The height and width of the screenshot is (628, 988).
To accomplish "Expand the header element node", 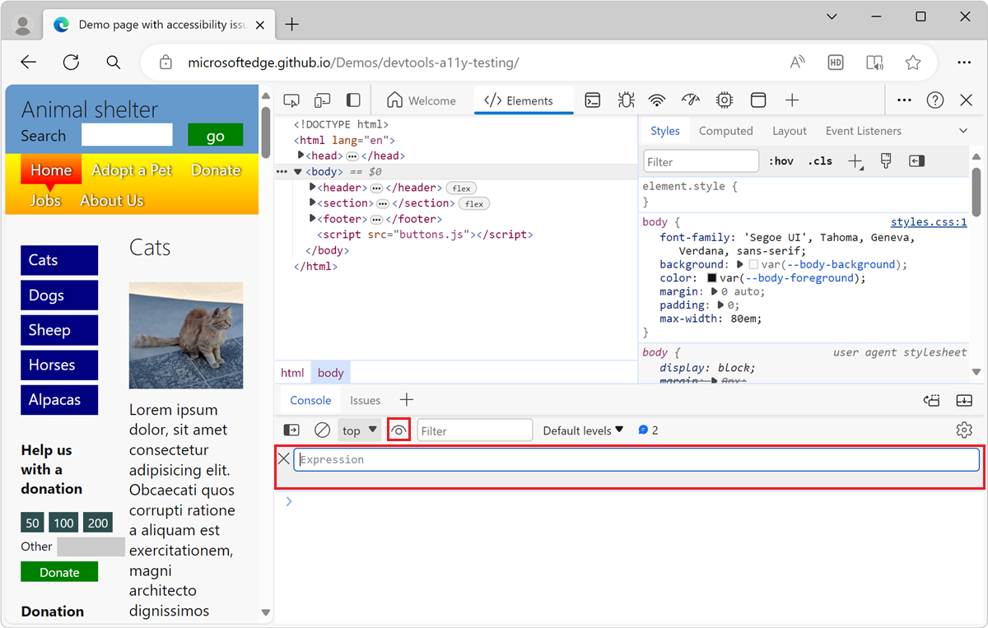I will pyautogui.click(x=313, y=188).
